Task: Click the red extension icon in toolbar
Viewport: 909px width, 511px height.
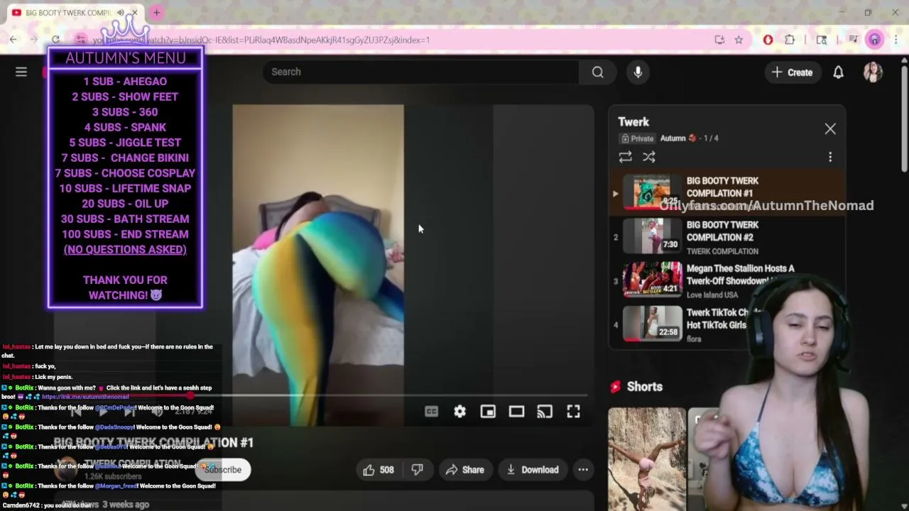Action: point(768,40)
